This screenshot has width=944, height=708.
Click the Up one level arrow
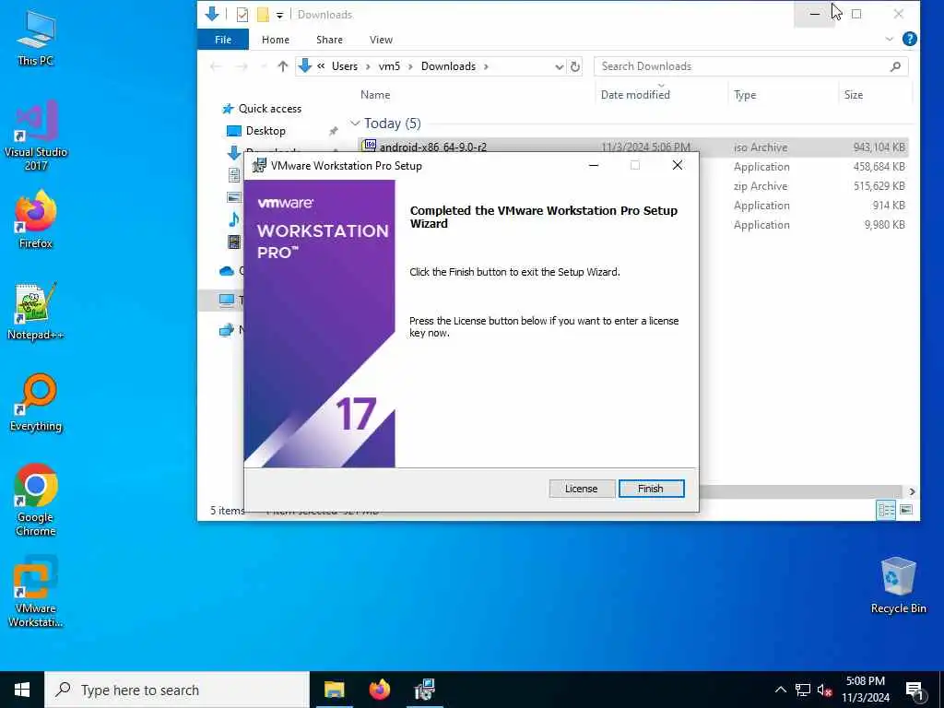click(282, 66)
